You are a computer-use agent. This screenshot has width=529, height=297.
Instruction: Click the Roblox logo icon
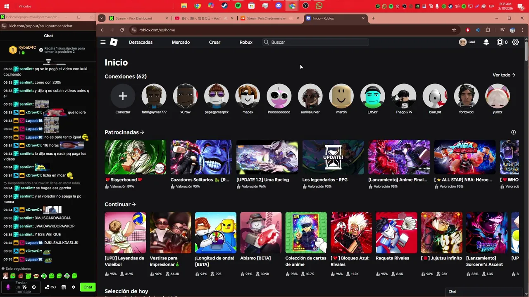[114, 42]
